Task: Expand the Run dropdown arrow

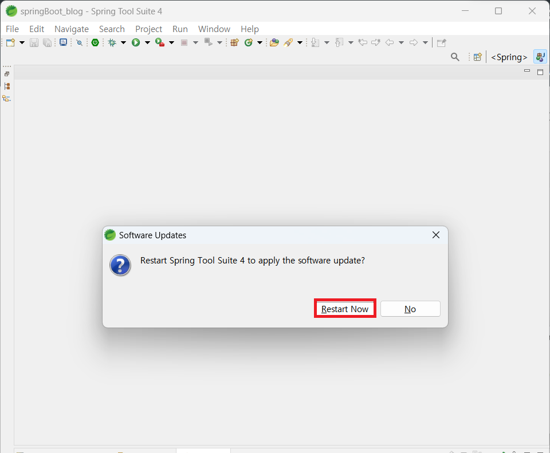Action: (x=147, y=43)
